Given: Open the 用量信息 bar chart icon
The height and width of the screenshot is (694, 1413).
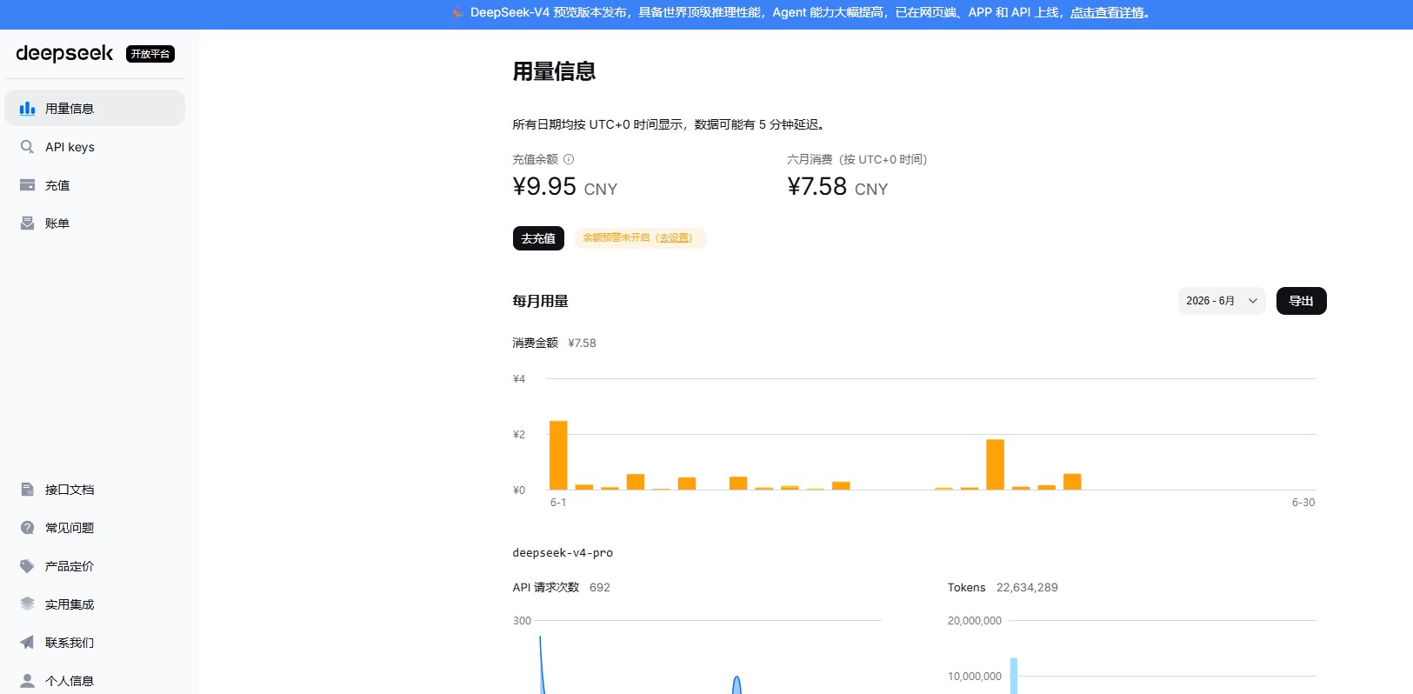Looking at the screenshot, I should [27, 109].
